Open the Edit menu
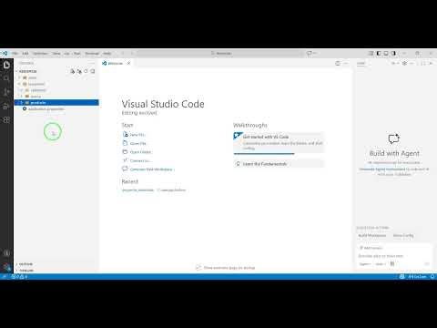 pyautogui.click(x=25, y=53)
